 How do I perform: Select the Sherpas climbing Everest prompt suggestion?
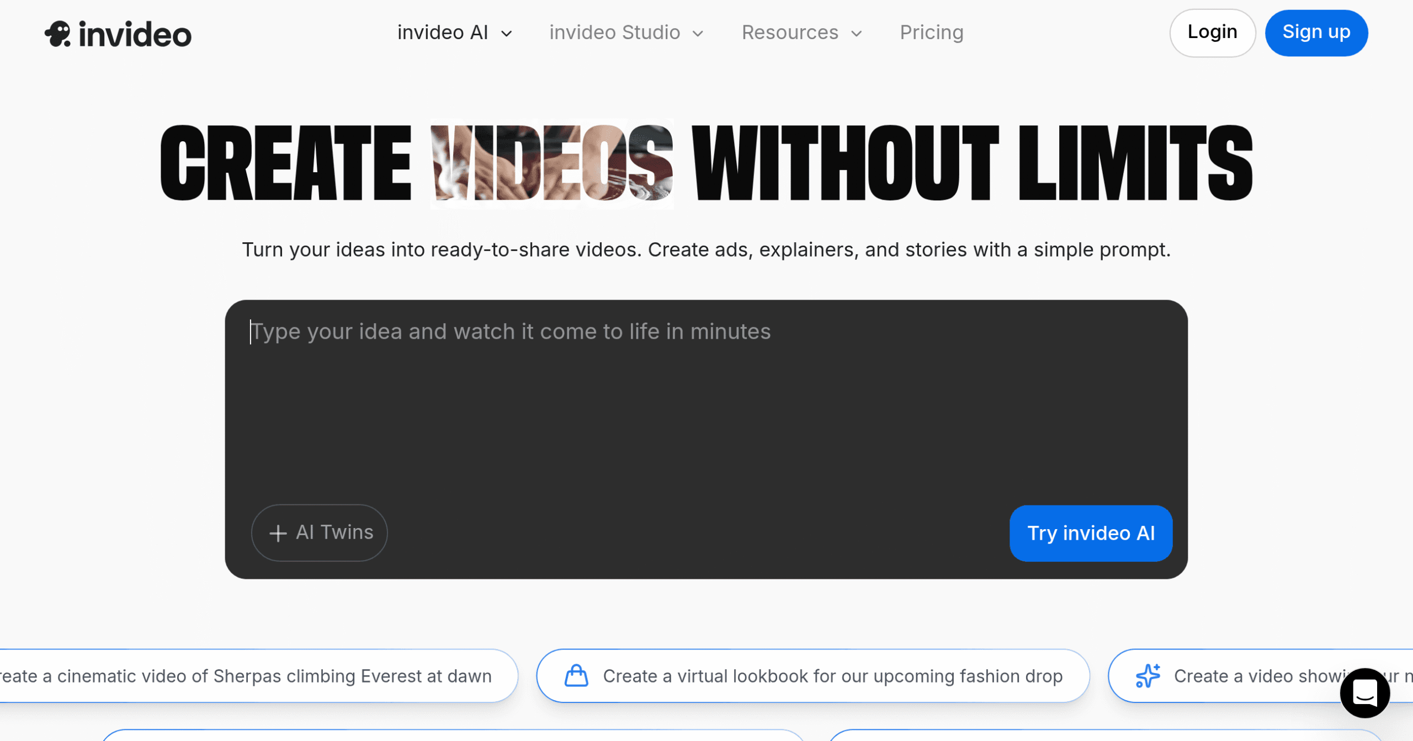(258, 675)
